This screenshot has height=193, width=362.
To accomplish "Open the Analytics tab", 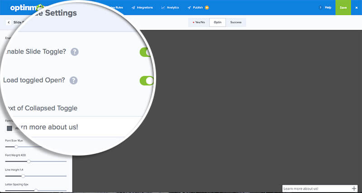I will coord(170,8).
